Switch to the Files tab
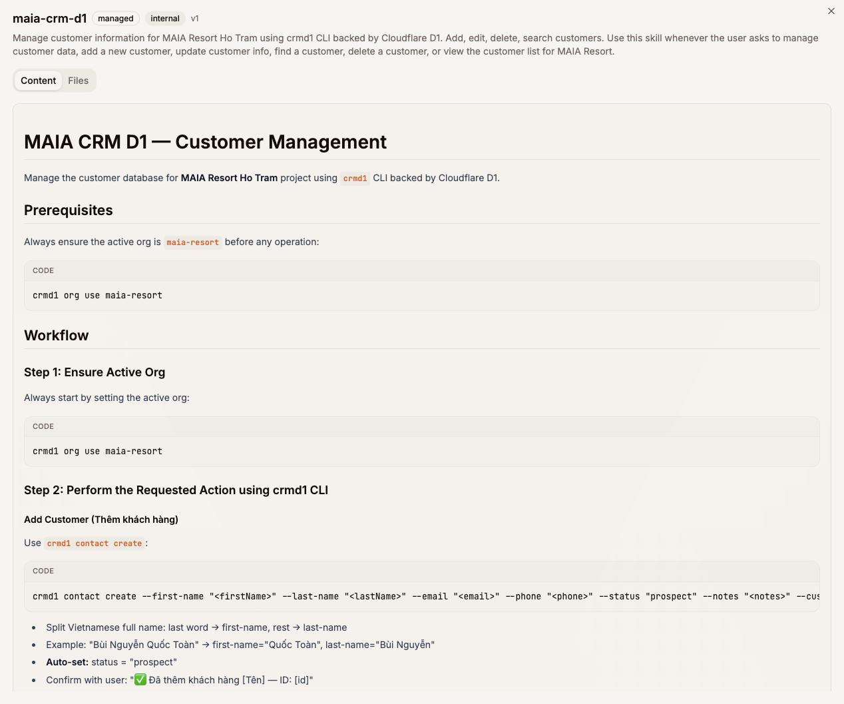Viewport: 844px width, 704px height. click(78, 81)
